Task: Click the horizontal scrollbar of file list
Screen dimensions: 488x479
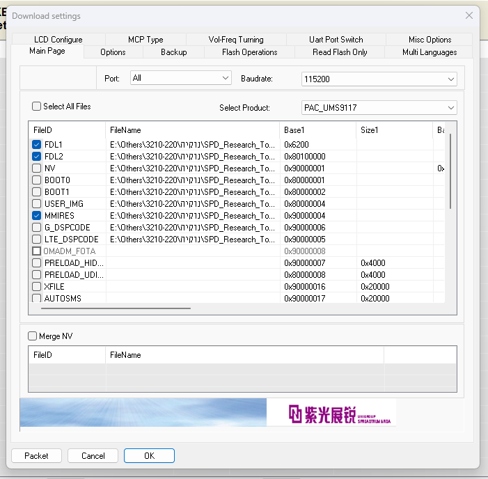Action: (x=116, y=308)
